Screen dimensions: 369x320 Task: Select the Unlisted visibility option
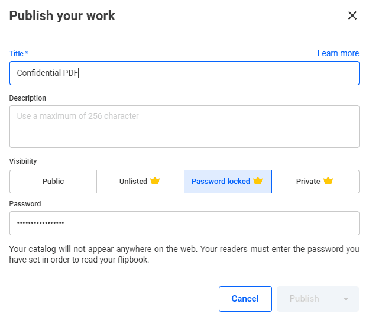(x=140, y=182)
